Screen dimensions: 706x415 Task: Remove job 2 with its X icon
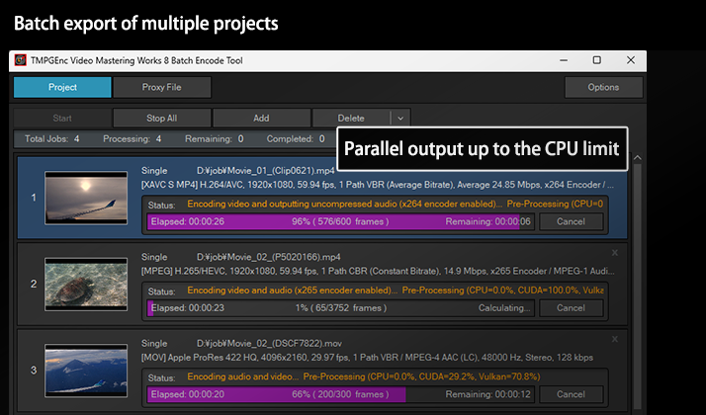(x=615, y=253)
